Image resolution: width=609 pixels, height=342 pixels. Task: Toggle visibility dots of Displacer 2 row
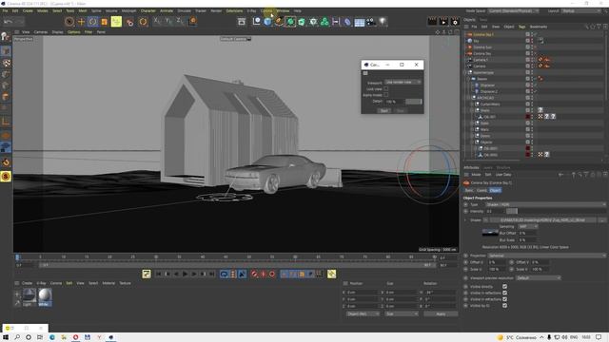pos(532,91)
